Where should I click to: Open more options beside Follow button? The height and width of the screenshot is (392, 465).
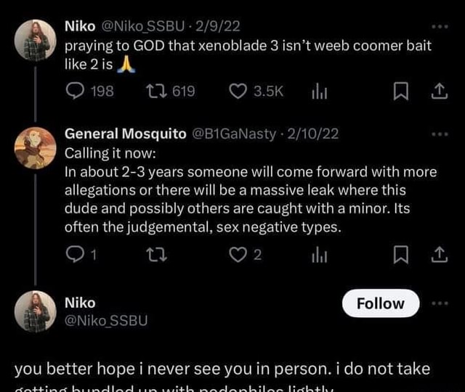coord(440,303)
